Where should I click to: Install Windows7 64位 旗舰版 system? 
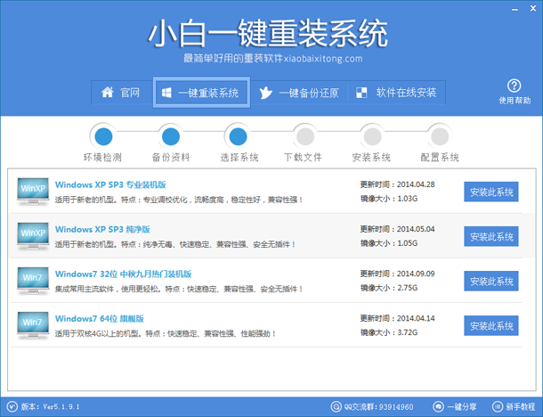[490, 325]
